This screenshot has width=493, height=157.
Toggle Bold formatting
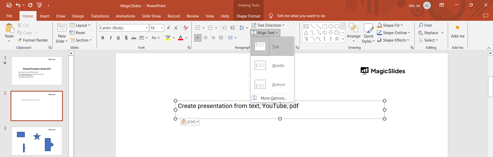103,38
